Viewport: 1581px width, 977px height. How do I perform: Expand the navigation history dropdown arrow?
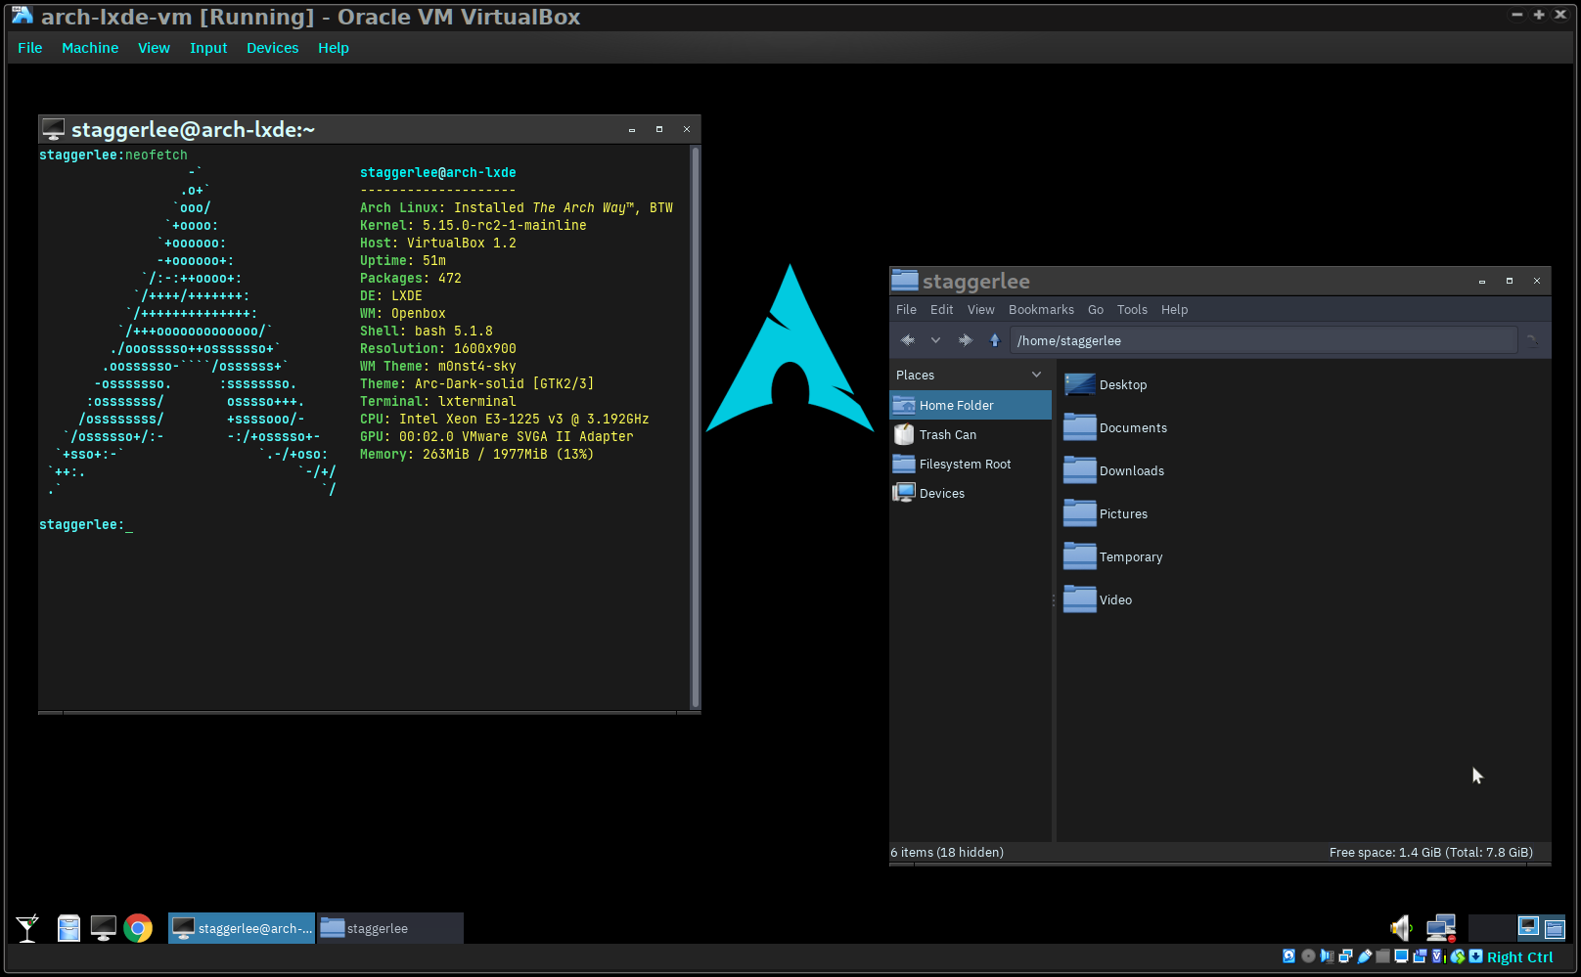tap(936, 340)
